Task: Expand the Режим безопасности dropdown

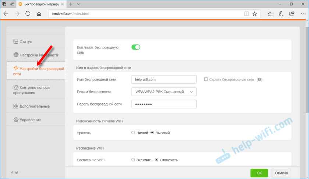Action: 164,92
